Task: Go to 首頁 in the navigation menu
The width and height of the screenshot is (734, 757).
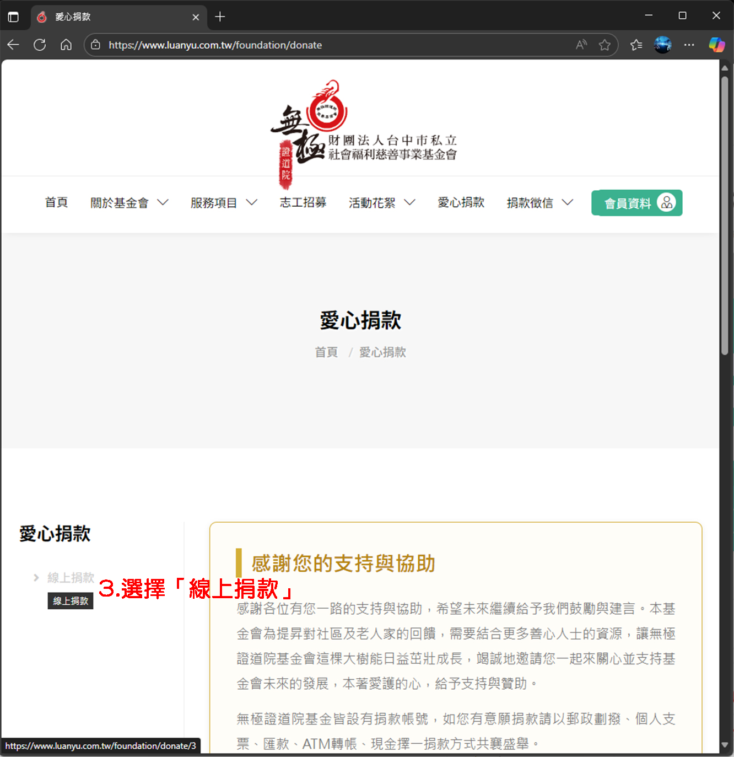Action: [x=56, y=202]
